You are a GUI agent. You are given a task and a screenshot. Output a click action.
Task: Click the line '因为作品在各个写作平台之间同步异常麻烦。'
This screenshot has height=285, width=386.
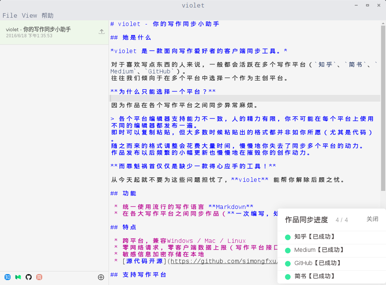click(x=185, y=105)
